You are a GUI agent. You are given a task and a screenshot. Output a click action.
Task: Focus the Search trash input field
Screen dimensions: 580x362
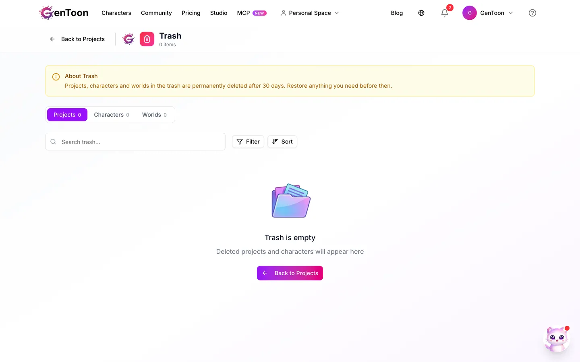pyautogui.click(x=135, y=142)
